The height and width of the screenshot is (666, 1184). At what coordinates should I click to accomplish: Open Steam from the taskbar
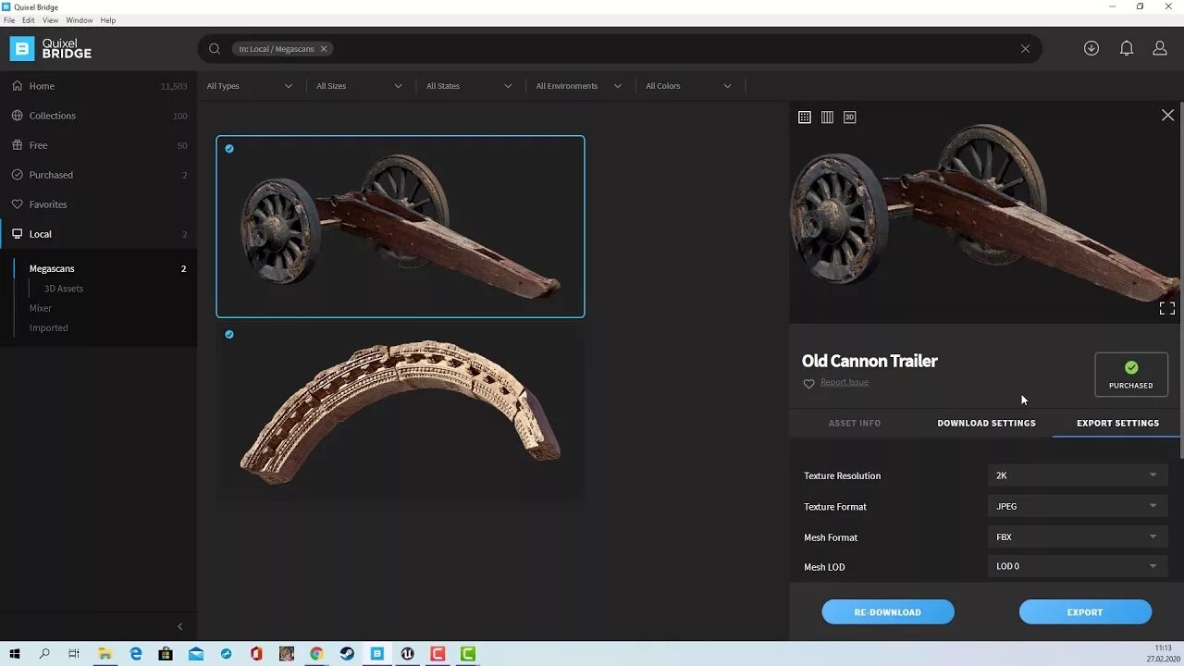click(x=346, y=654)
